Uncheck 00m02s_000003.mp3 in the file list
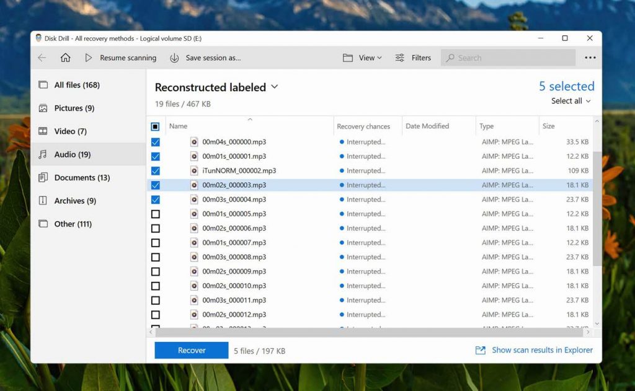Image resolution: width=635 pixels, height=391 pixels. pos(155,185)
